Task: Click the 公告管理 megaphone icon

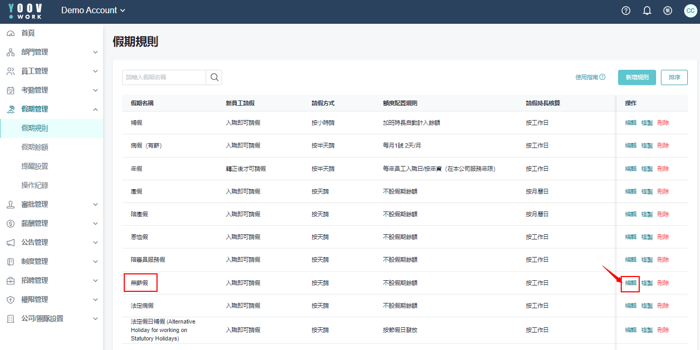Action: 11,243
